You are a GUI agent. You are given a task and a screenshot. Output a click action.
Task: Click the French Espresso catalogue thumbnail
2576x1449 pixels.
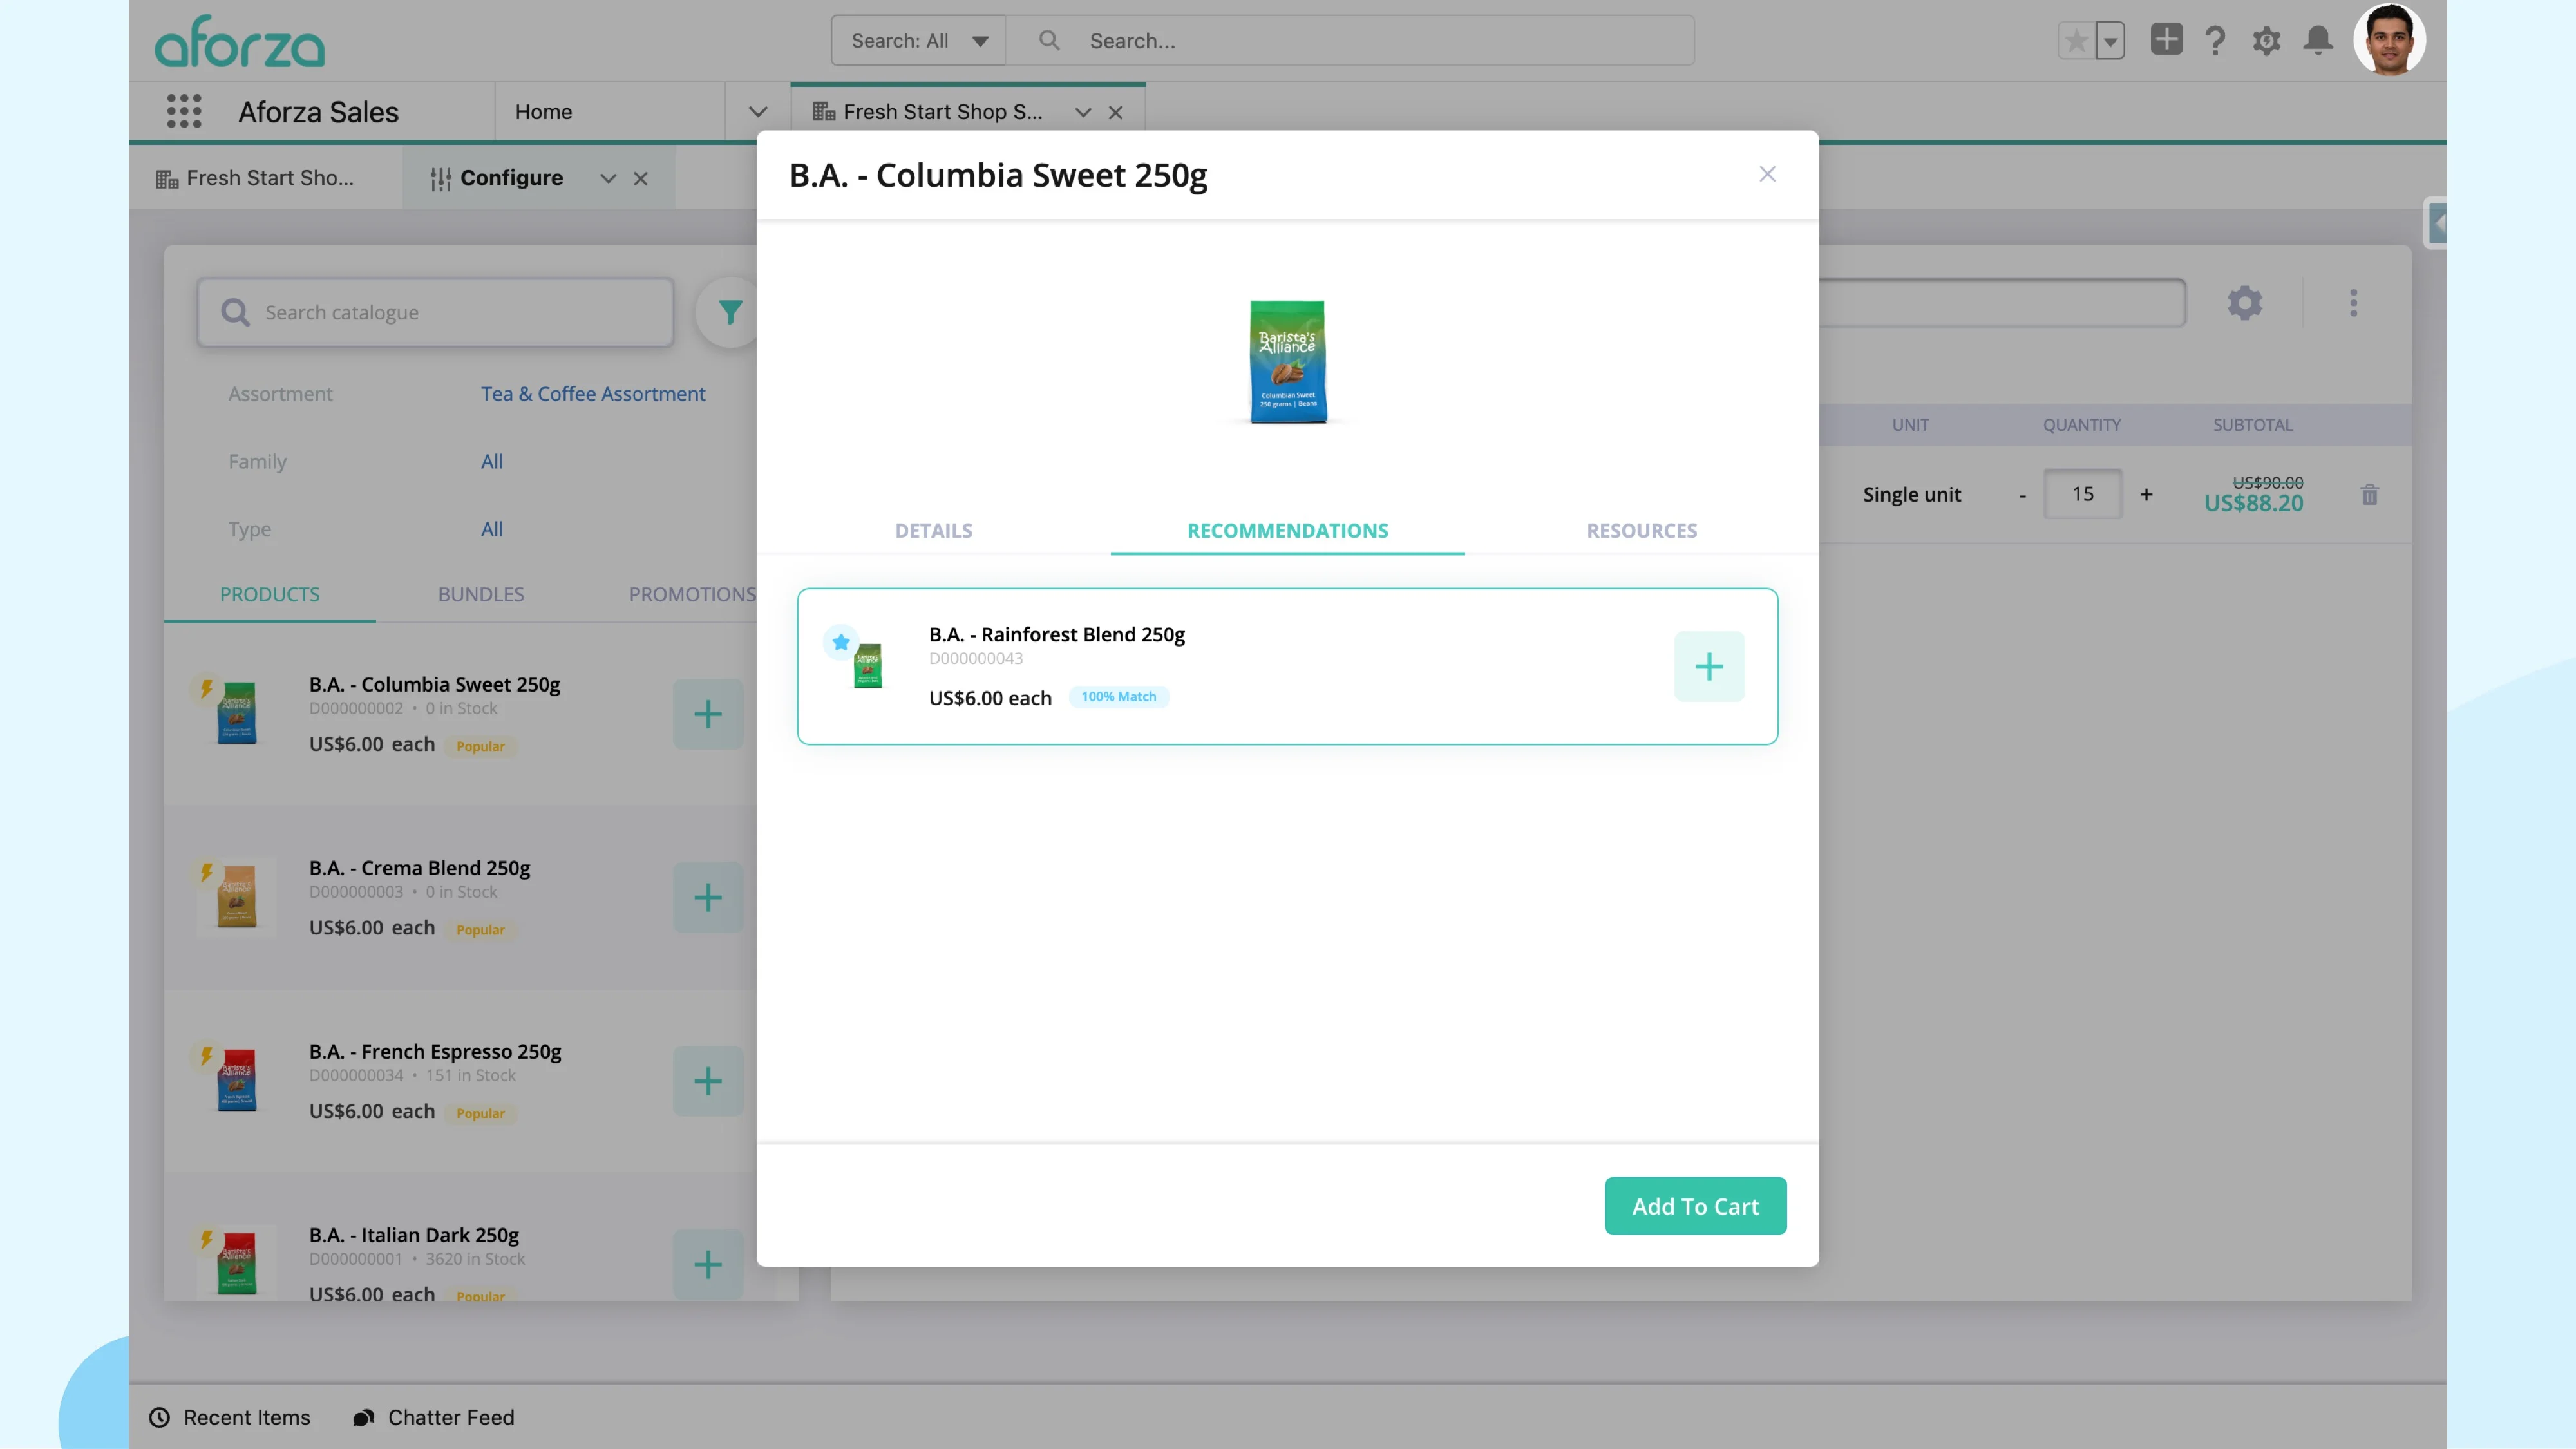[237, 1079]
